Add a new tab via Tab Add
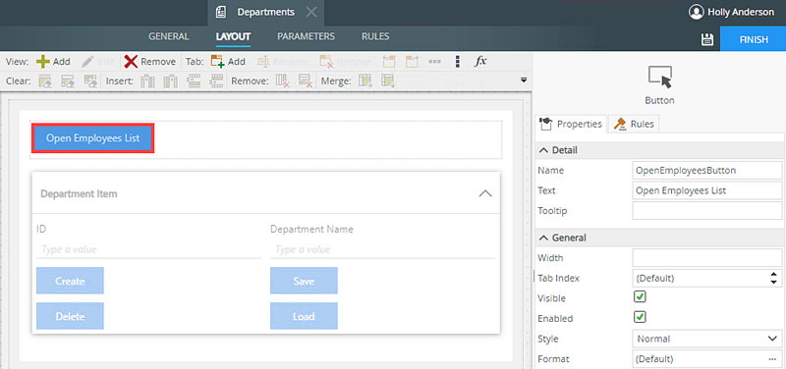 (228, 62)
